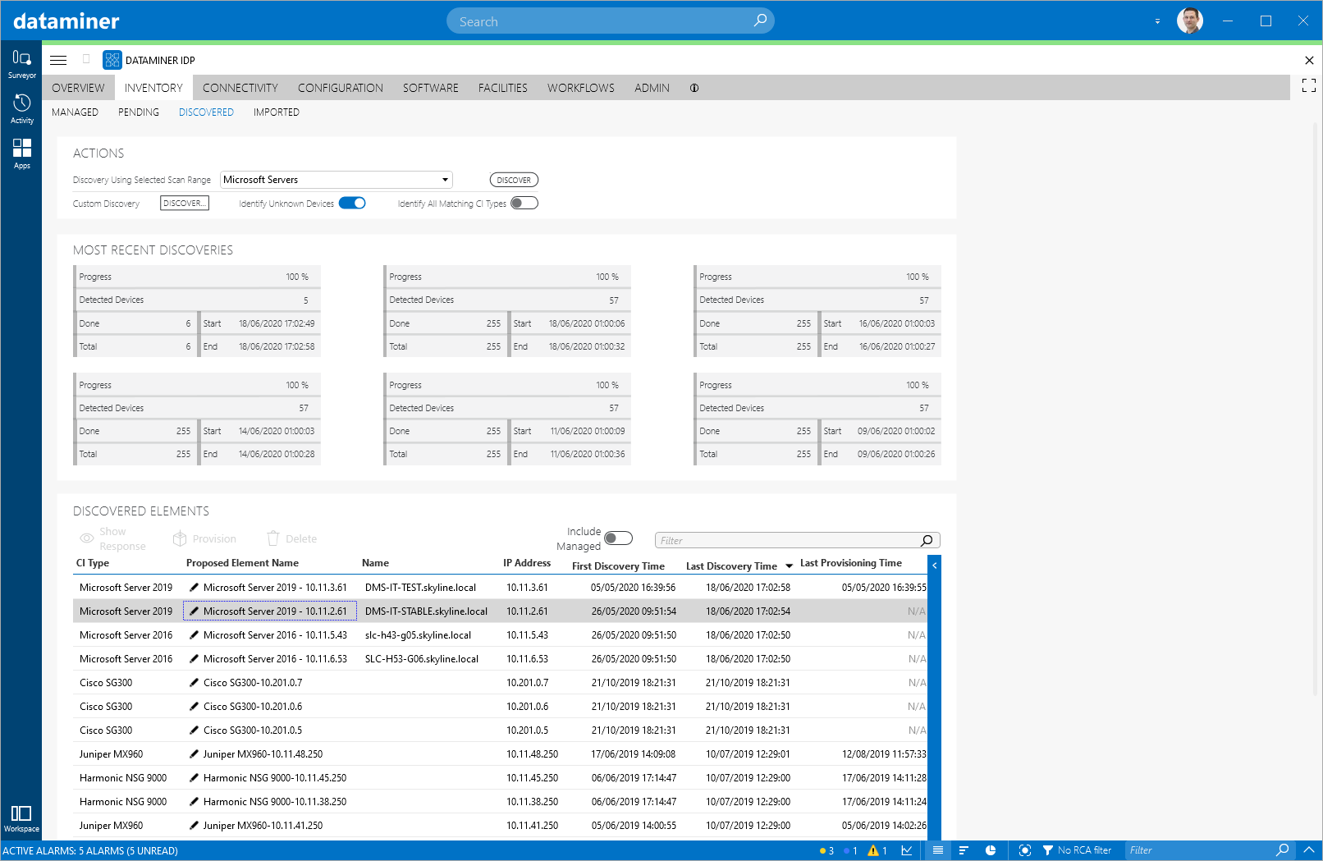Edit proposed name pencil for Cisco SG300-10.201.0.7
This screenshot has width=1323, height=861.
click(194, 683)
